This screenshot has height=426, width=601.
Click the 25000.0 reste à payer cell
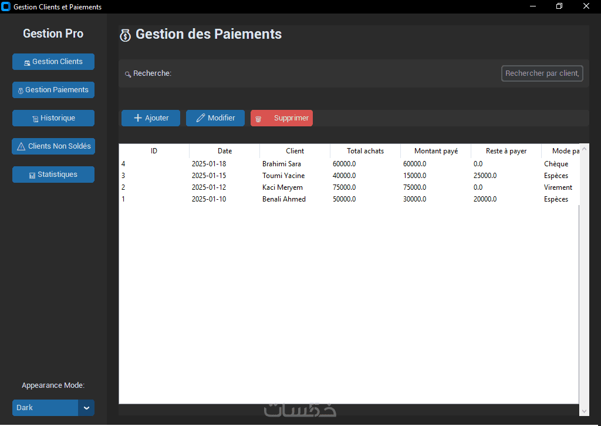click(x=485, y=176)
